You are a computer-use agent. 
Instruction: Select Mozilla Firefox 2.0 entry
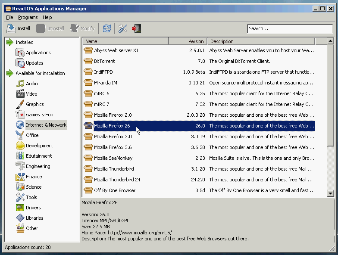point(113,115)
